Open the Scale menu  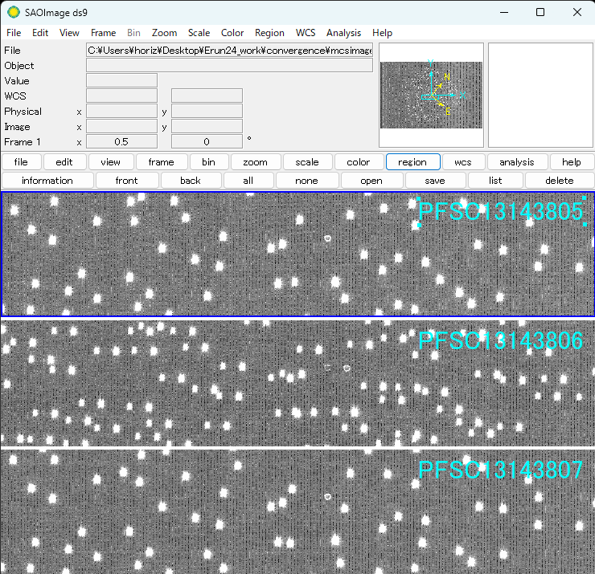click(x=199, y=33)
